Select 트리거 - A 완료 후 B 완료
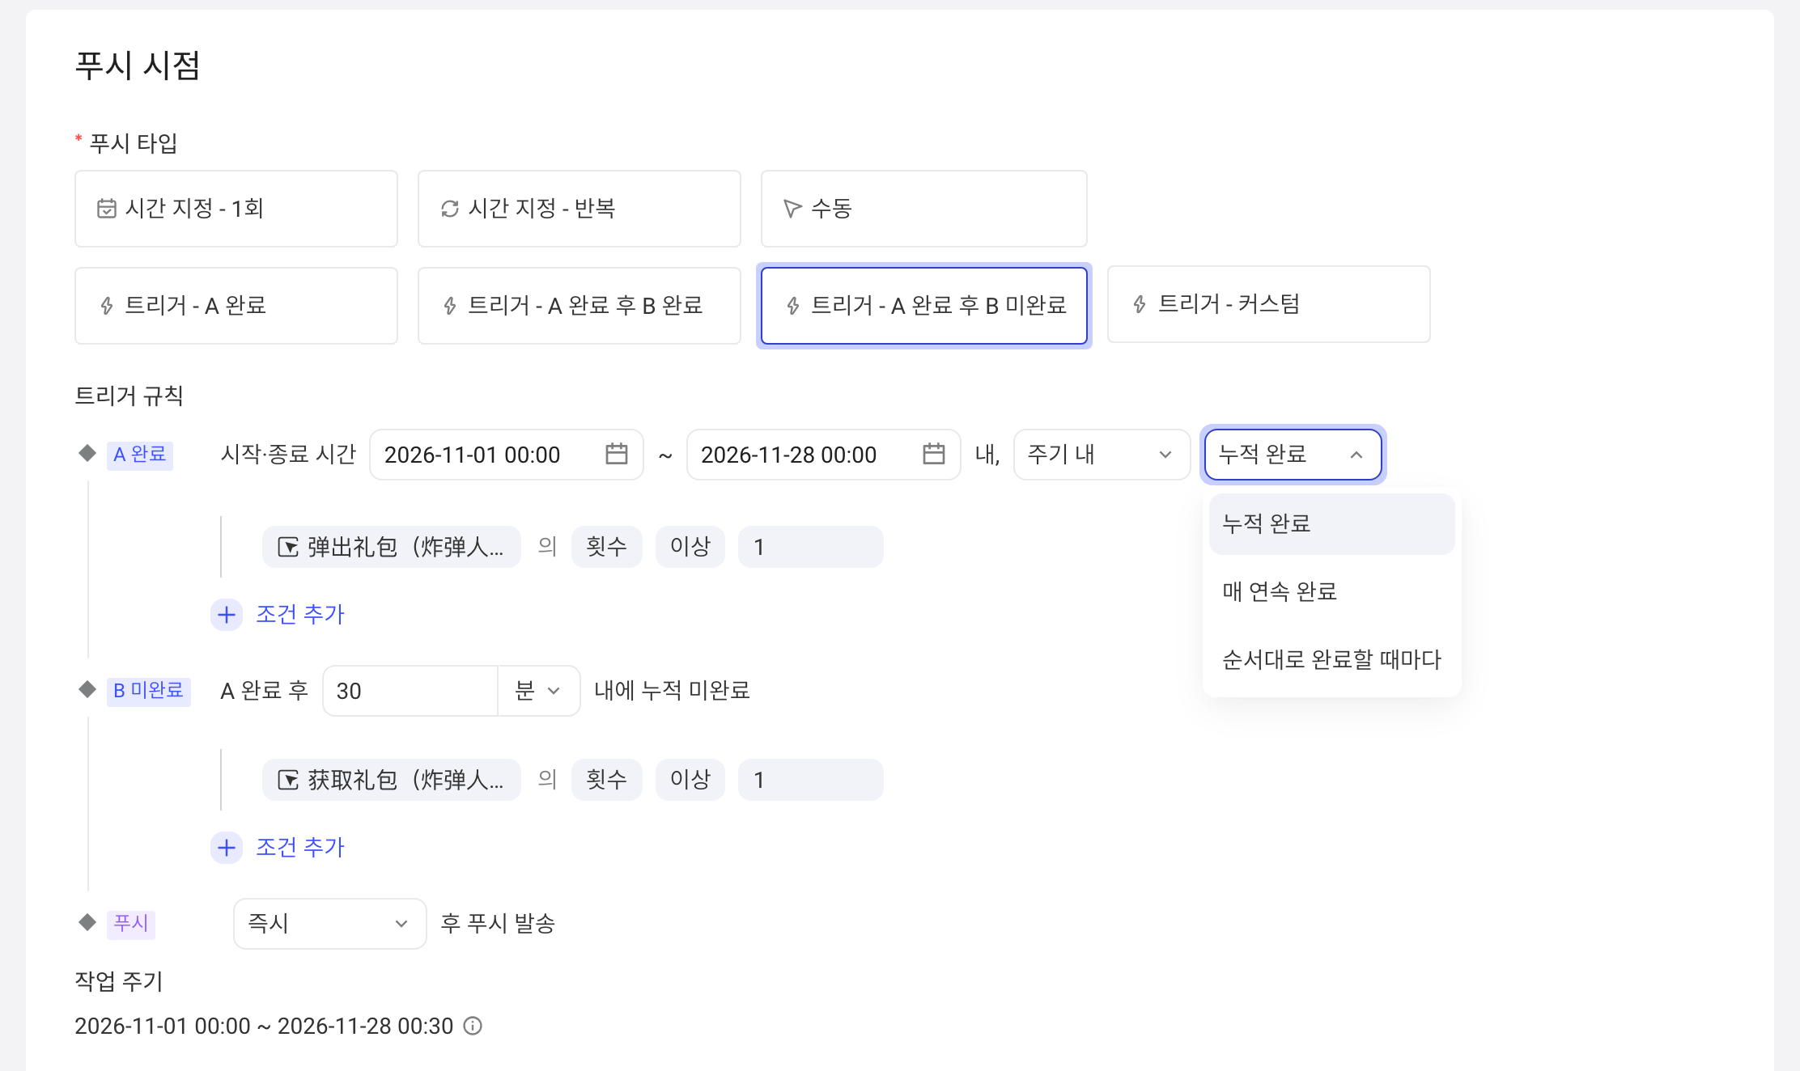The image size is (1800, 1071). [579, 306]
